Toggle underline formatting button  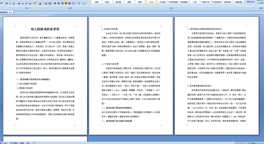pyautogui.click(x=14, y=4)
